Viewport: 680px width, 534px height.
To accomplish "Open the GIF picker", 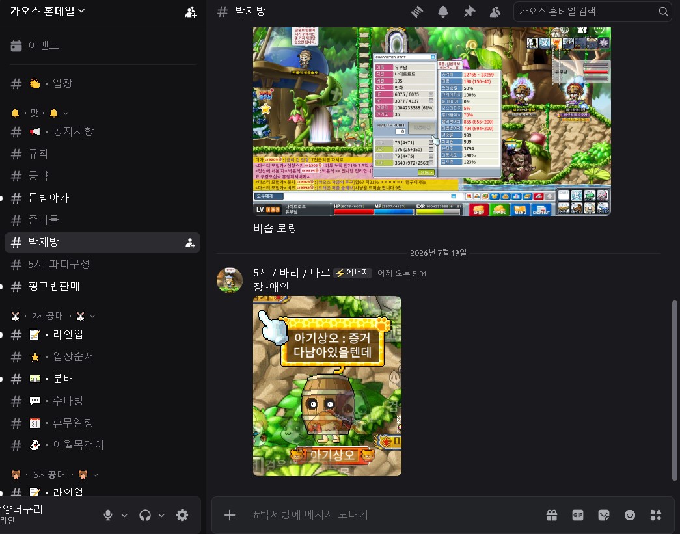I will pyautogui.click(x=578, y=515).
